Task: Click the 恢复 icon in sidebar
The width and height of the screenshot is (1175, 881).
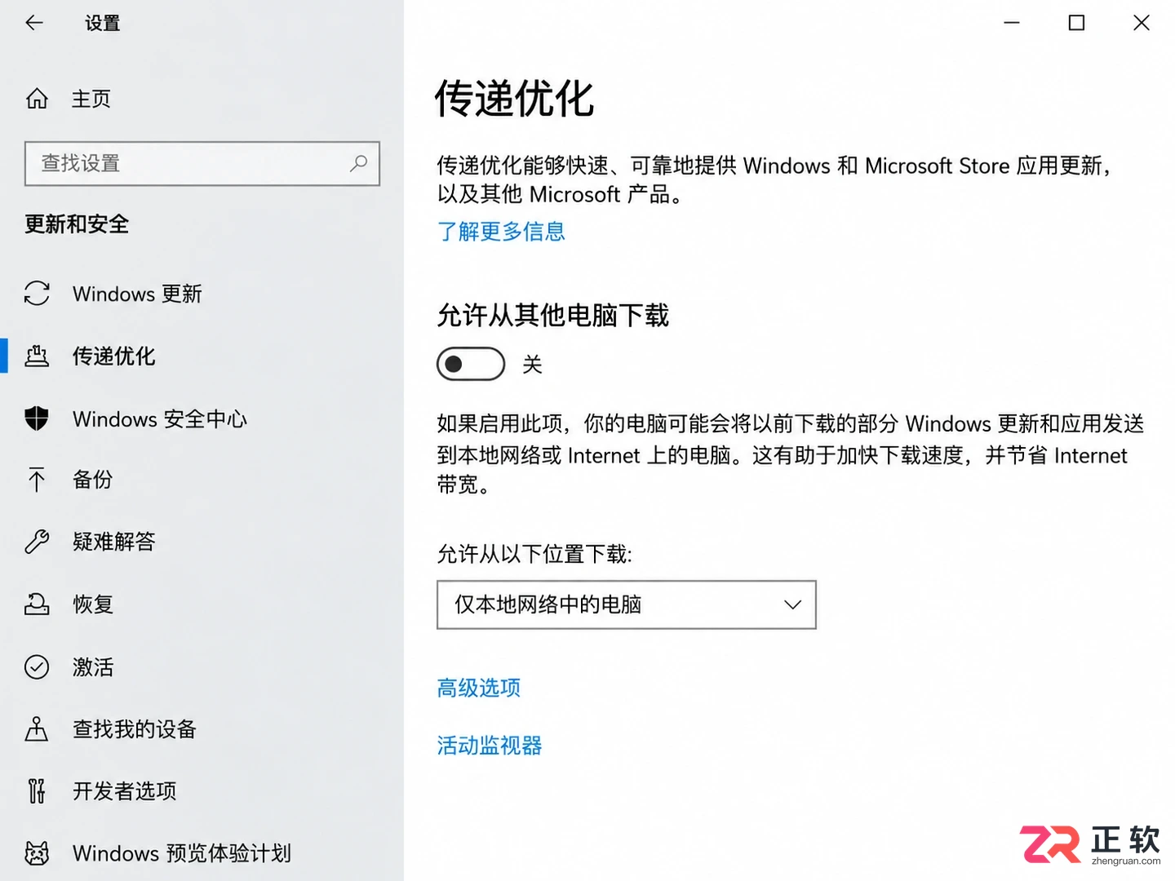Action: [37, 604]
